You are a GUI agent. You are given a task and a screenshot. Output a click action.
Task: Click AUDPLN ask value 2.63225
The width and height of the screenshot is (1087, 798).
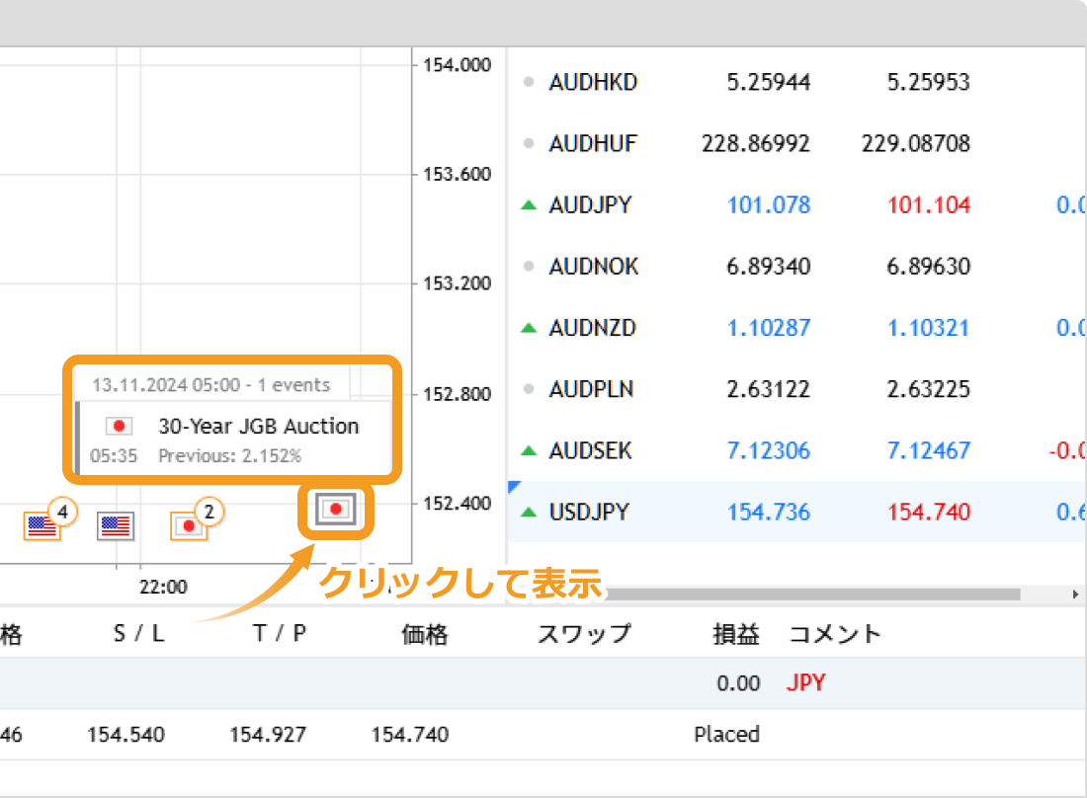point(928,389)
